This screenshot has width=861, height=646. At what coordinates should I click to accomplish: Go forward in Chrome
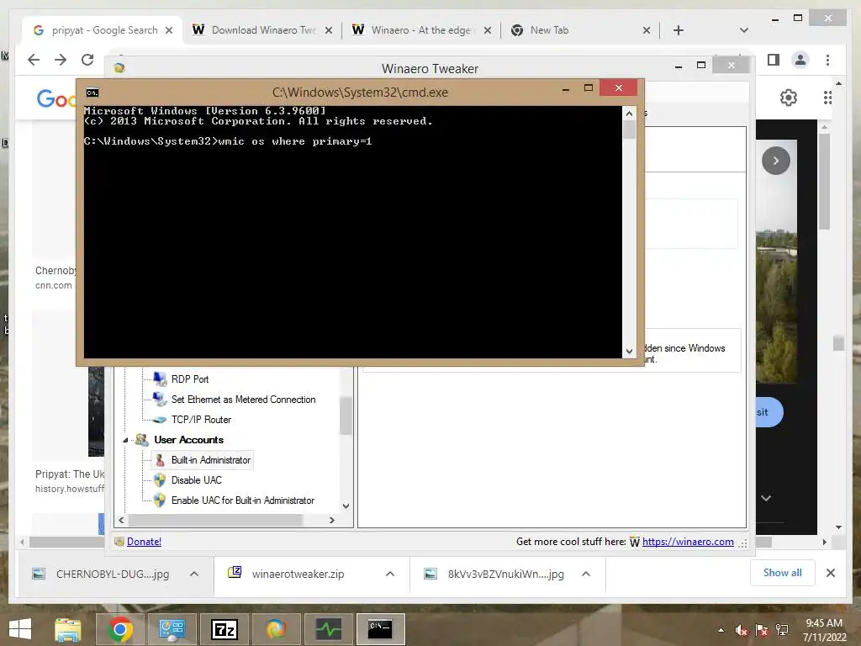pyautogui.click(x=61, y=60)
